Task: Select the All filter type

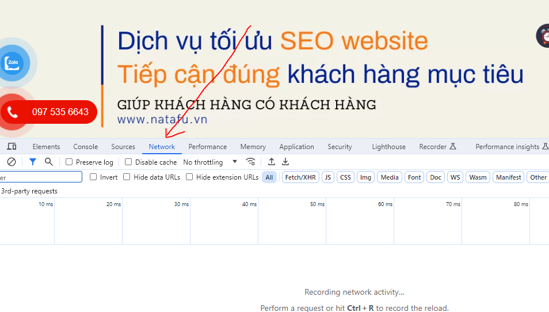Action: pos(269,177)
